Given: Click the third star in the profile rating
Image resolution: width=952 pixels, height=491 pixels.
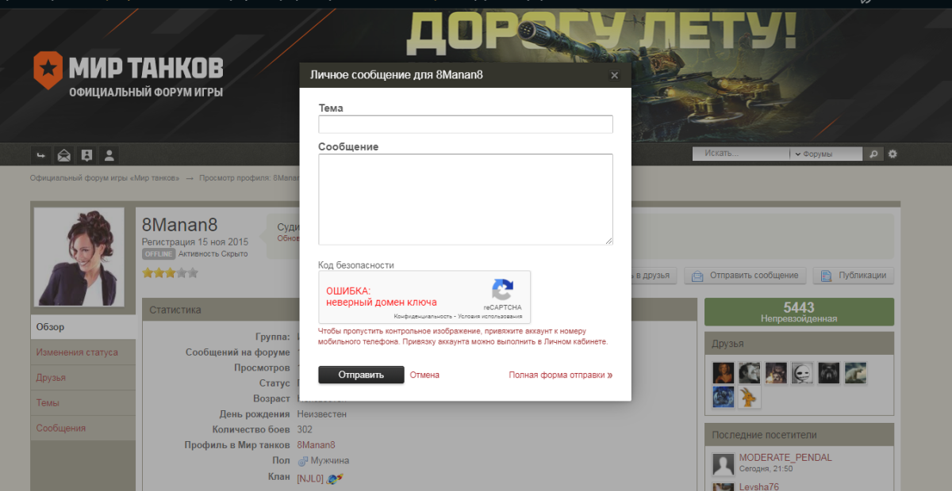Looking at the screenshot, I should click(x=170, y=272).
